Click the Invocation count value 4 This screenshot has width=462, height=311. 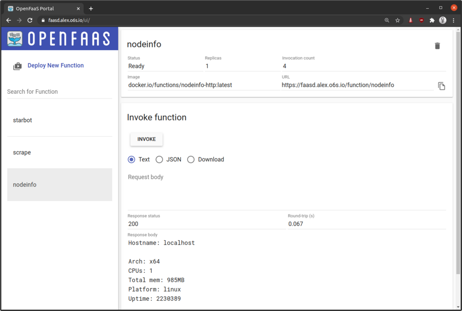pos(285,66)
